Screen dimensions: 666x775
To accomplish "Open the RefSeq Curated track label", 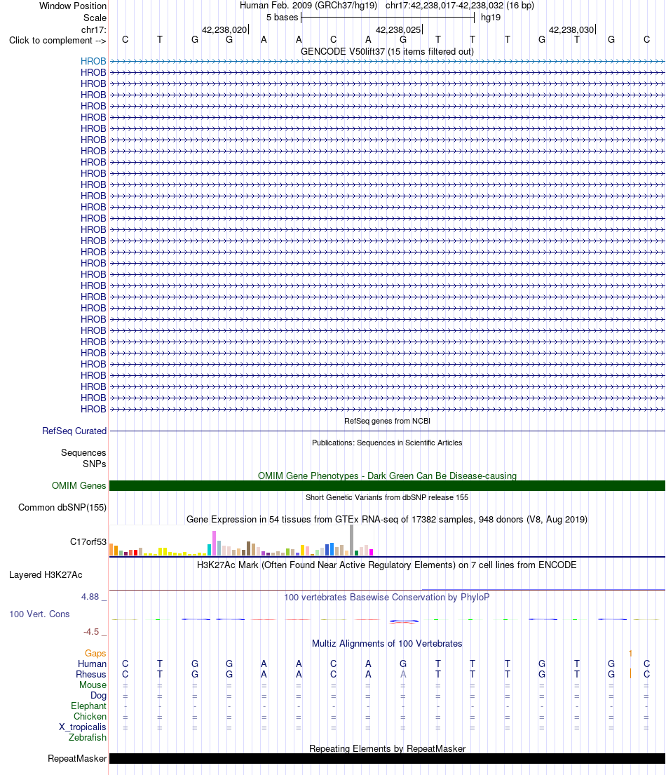I will 74,431.
